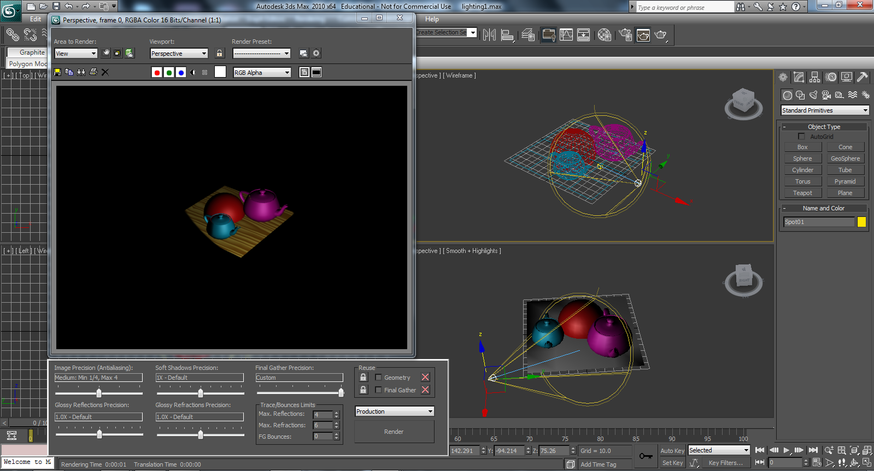Click the Teapot object button
Image resolution: width=874 pixels, height=471 pixels.
pos(802,193)
